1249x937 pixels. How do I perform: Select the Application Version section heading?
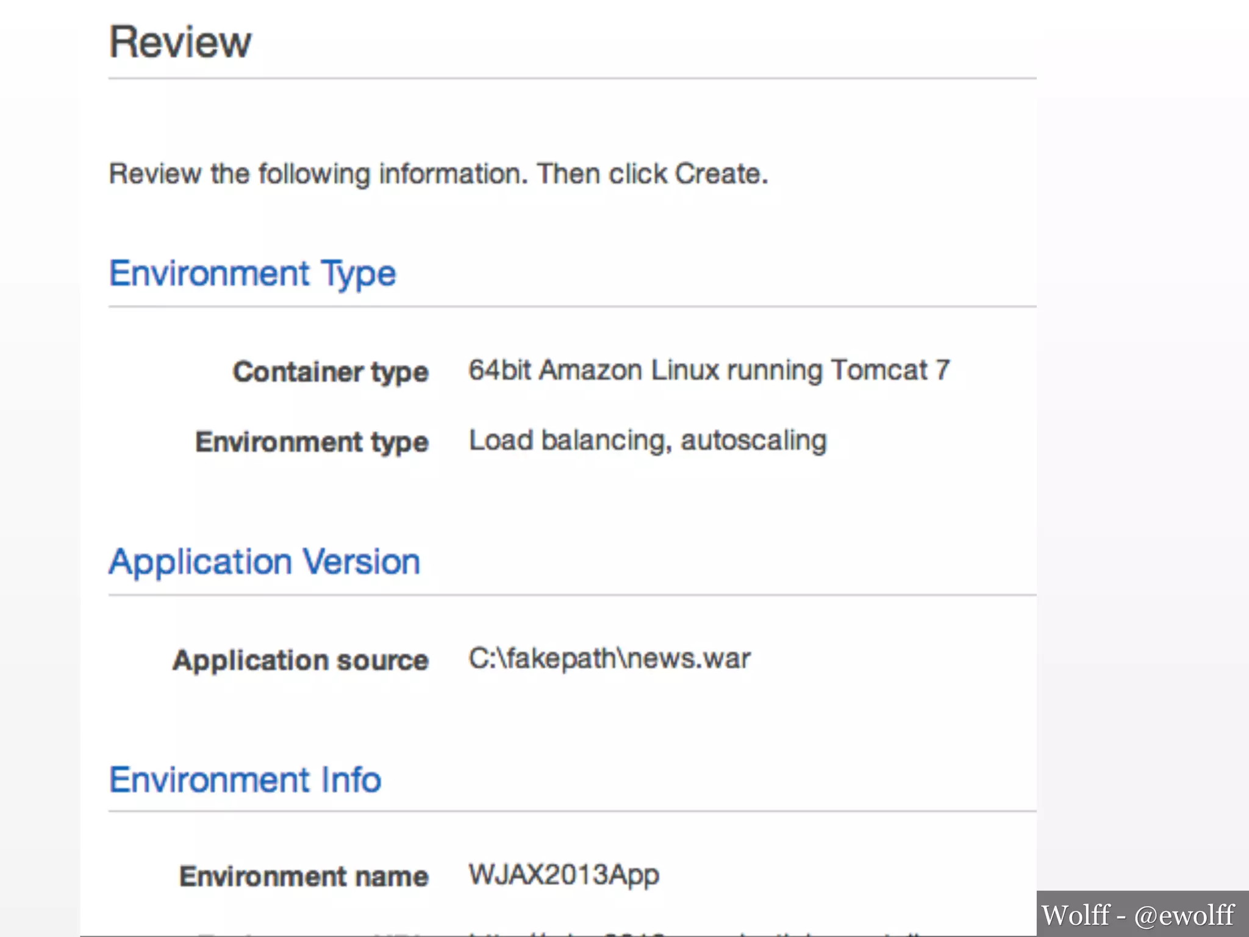(265, 561)
